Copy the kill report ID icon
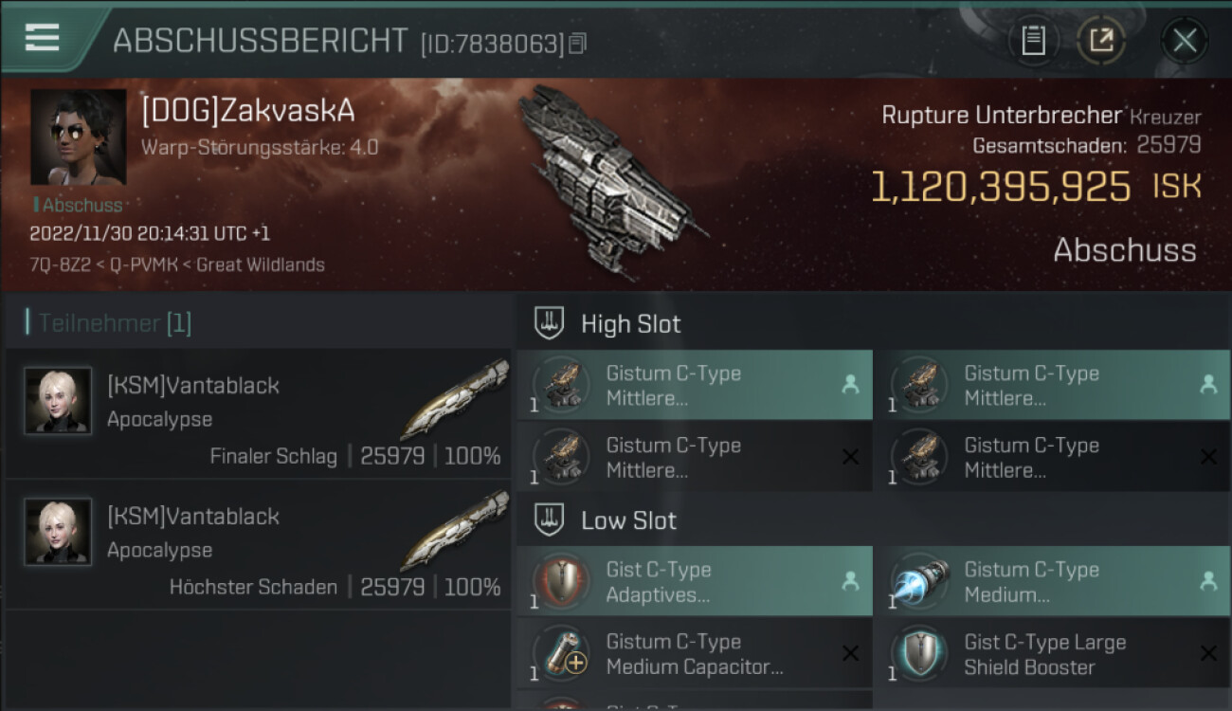Image resolution: width=1232 pixels, height=711 pixels. point(577,43)
